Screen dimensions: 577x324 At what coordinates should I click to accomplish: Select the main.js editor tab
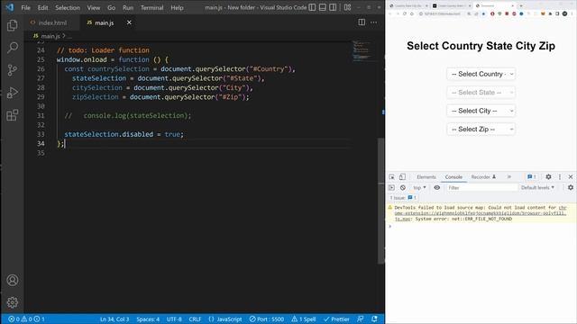[x=105, y=22]
